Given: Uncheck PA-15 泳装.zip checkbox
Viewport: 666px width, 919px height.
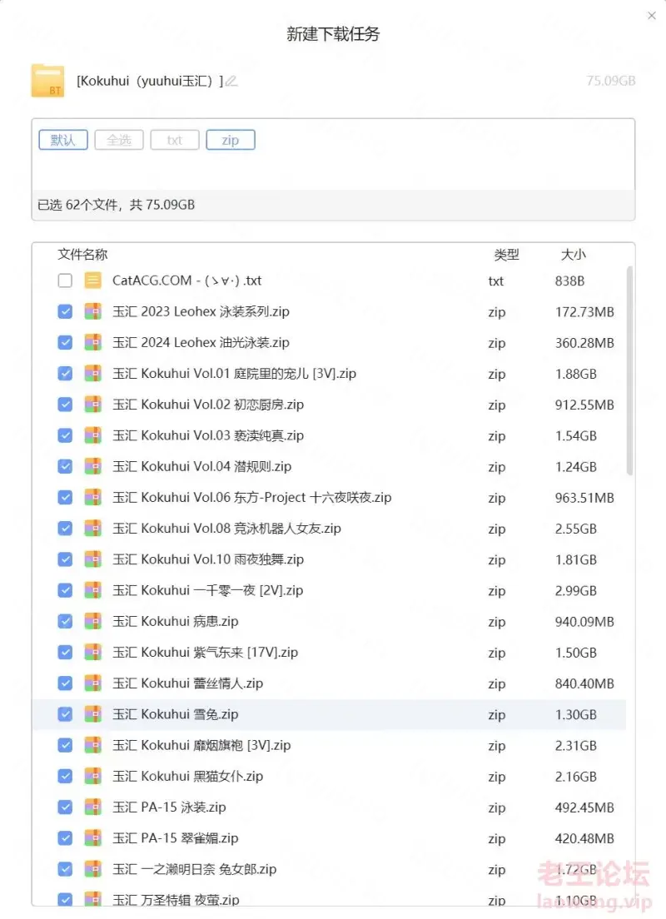Looking at the screenshot, I should (65, 807).
